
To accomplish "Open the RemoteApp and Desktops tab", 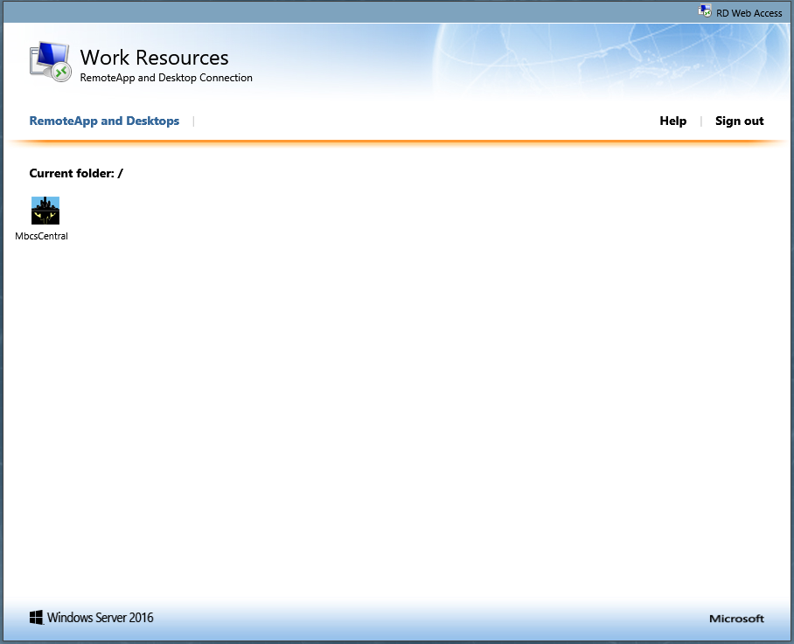I will click(x=104, y=121).
